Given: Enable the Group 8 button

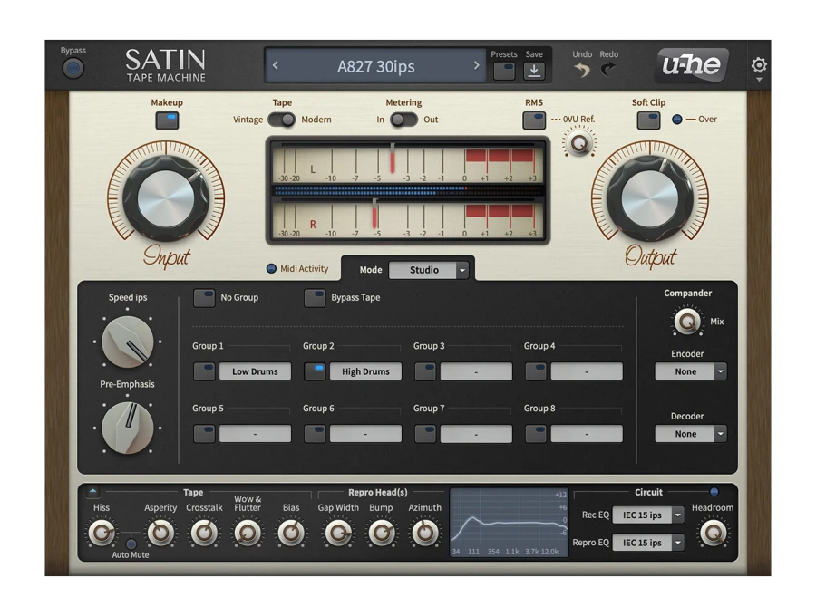Looking at the screenshot, I should point(536,434).
